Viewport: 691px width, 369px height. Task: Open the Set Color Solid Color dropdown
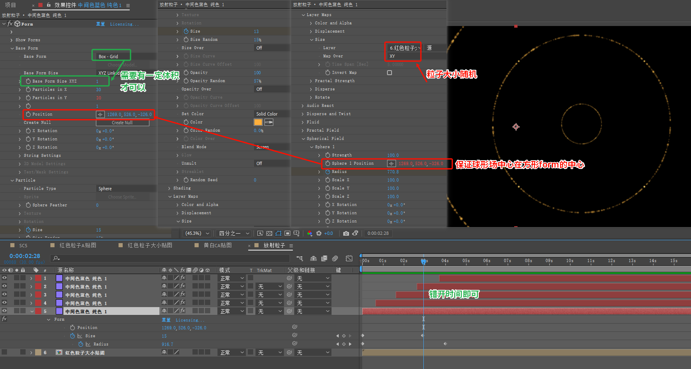pyautogui.click(x=272, y=114)
